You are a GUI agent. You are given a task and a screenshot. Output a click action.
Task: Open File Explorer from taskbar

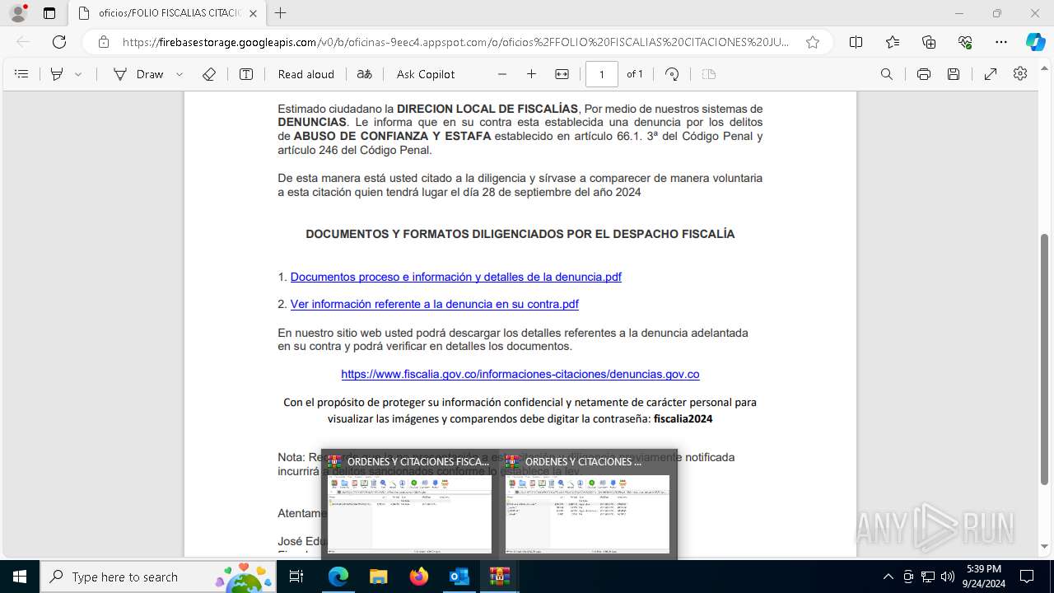pos(378,577)
